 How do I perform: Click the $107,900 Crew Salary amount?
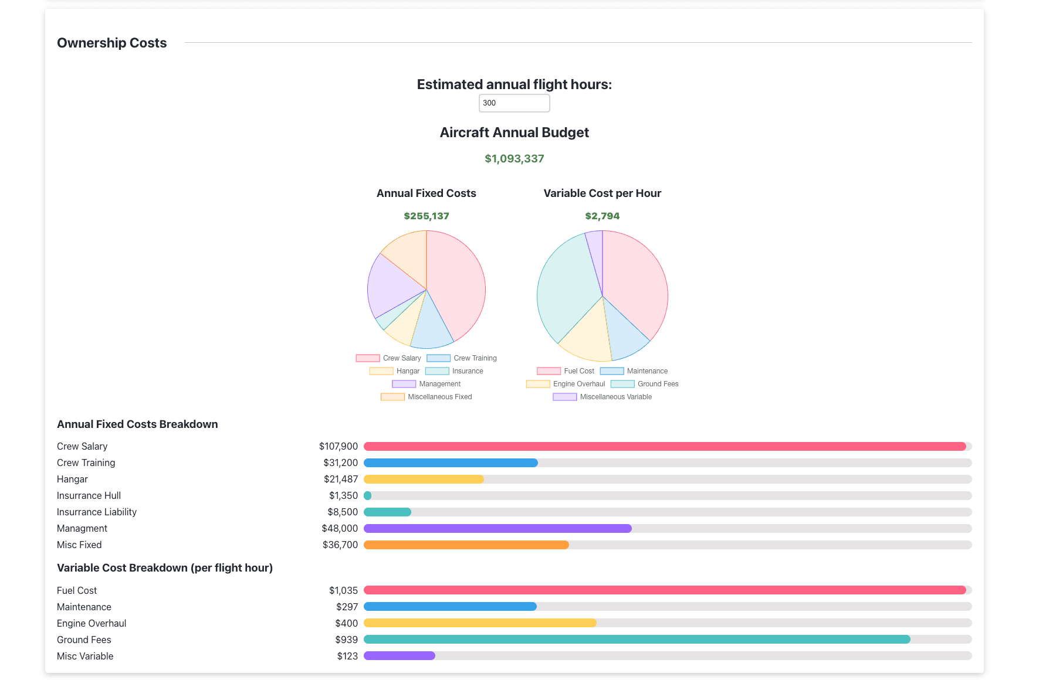pyautogui.click(x=339, y=447)
